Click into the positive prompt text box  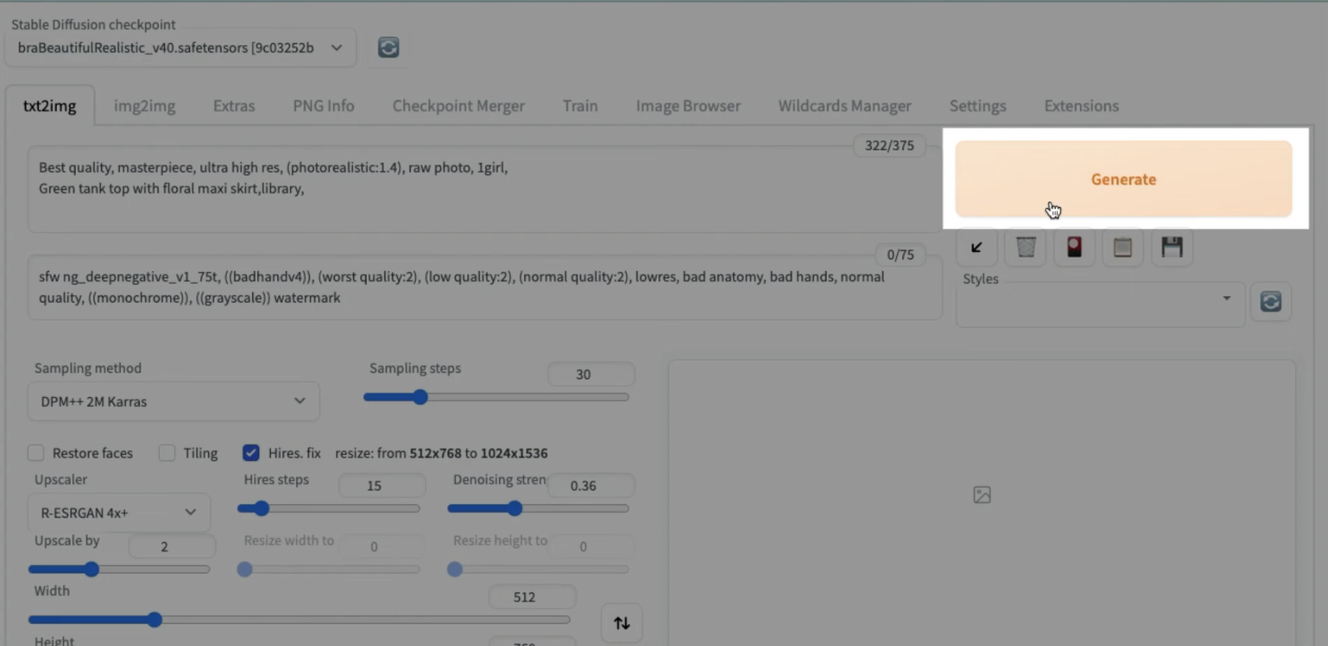point(484,189)
